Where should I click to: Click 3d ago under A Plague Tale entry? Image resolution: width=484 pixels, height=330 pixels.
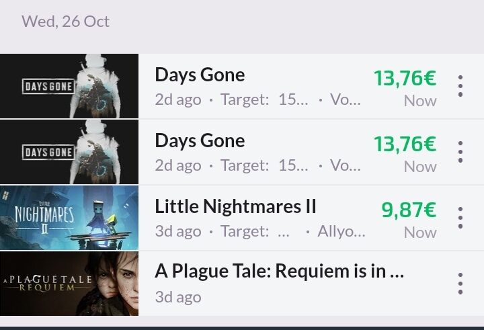[178, 297]
